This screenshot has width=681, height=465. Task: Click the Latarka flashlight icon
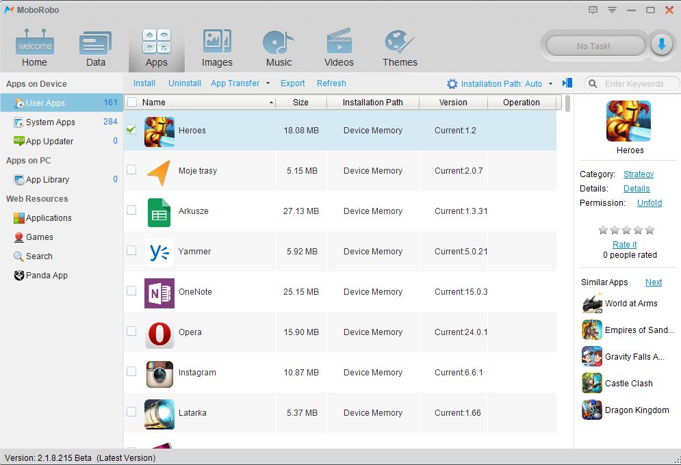[159, 414]
